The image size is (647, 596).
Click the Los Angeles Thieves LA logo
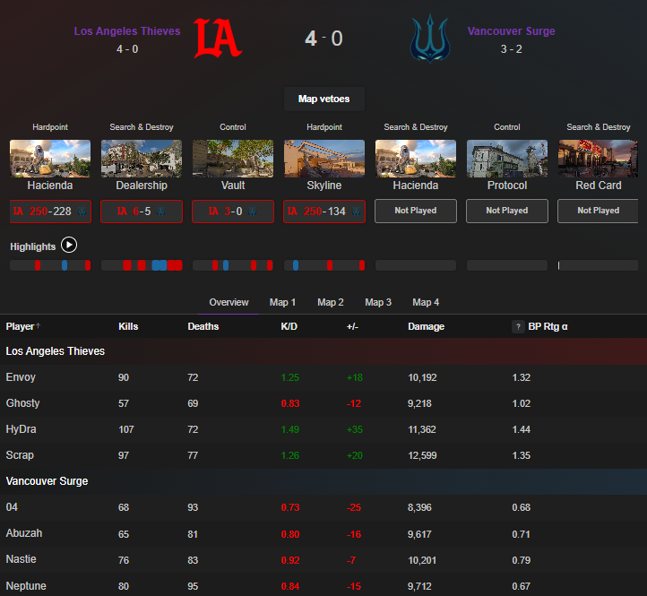(218, 38)
